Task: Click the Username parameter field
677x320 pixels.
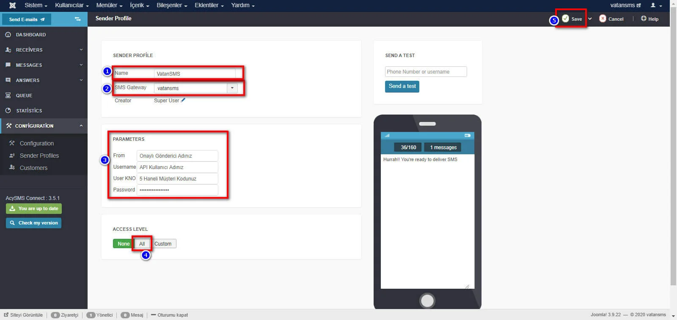Action: click(177, 167)
